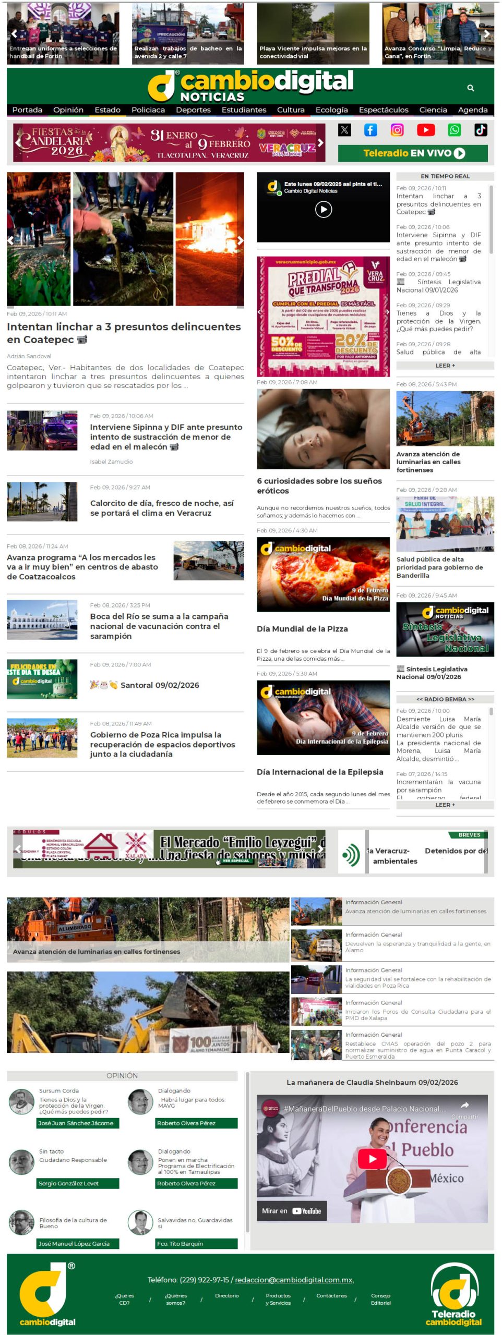Play the Cambio Digital Noticias video
The image size is (502, 1335).
pos(324,210)
